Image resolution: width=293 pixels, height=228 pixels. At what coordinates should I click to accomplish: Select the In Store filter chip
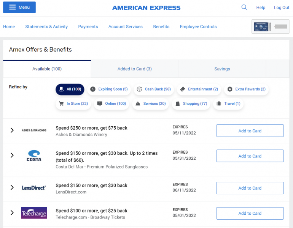[73, 104]
